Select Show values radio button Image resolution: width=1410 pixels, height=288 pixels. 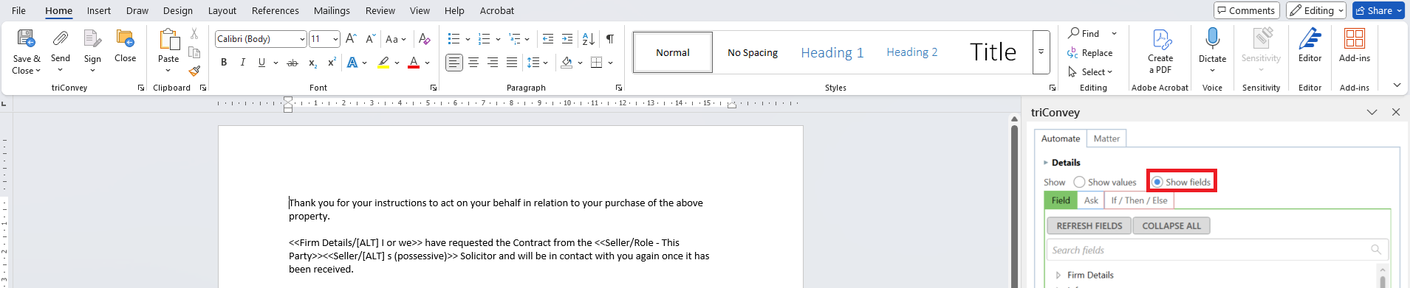pyautogui.click(x=1079, y=182)
